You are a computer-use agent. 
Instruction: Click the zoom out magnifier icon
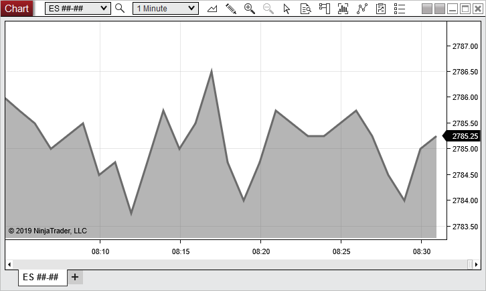(x=268, y=9)
